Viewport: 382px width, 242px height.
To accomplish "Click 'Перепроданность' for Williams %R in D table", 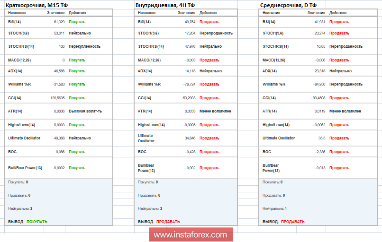I will [346, 84].
